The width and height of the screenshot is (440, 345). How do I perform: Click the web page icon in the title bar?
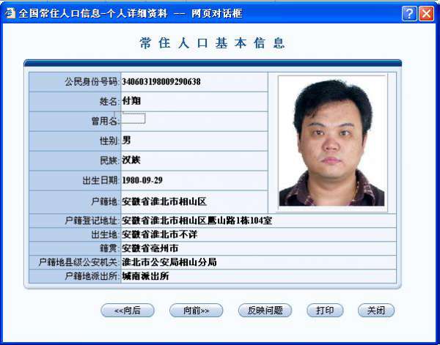coord(11,13)
